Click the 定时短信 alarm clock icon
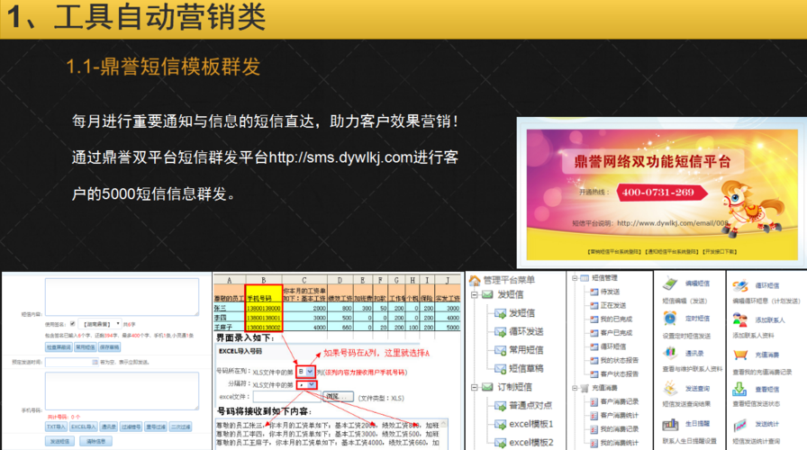The image size is (807, 450). (x=670, y=319)
